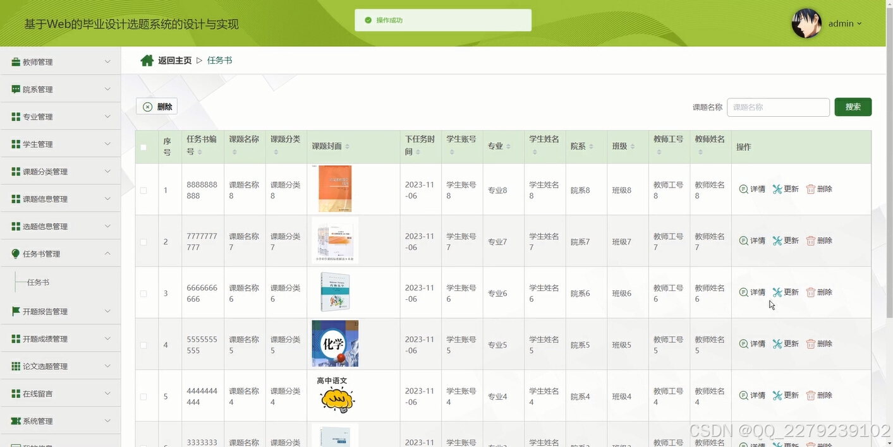Click the 返回主页 link
Viewport: 893px width, 447px height.
(174, 60)
